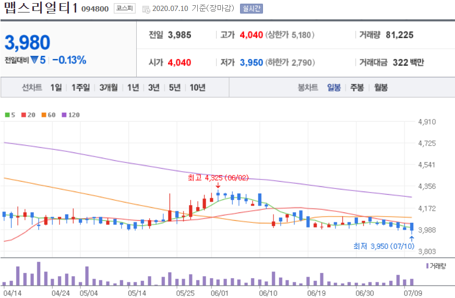Click the 4,910 price axis label
Screen dimensions: 455x298
(x=427, y=122)
